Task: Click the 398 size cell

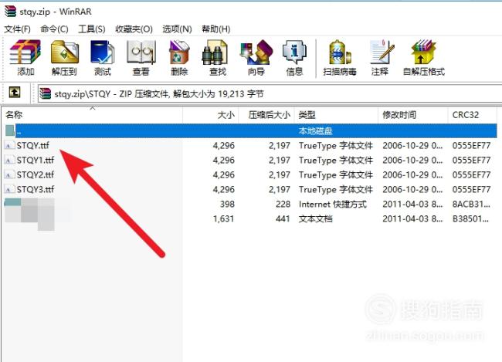Action: click(227, 205)
